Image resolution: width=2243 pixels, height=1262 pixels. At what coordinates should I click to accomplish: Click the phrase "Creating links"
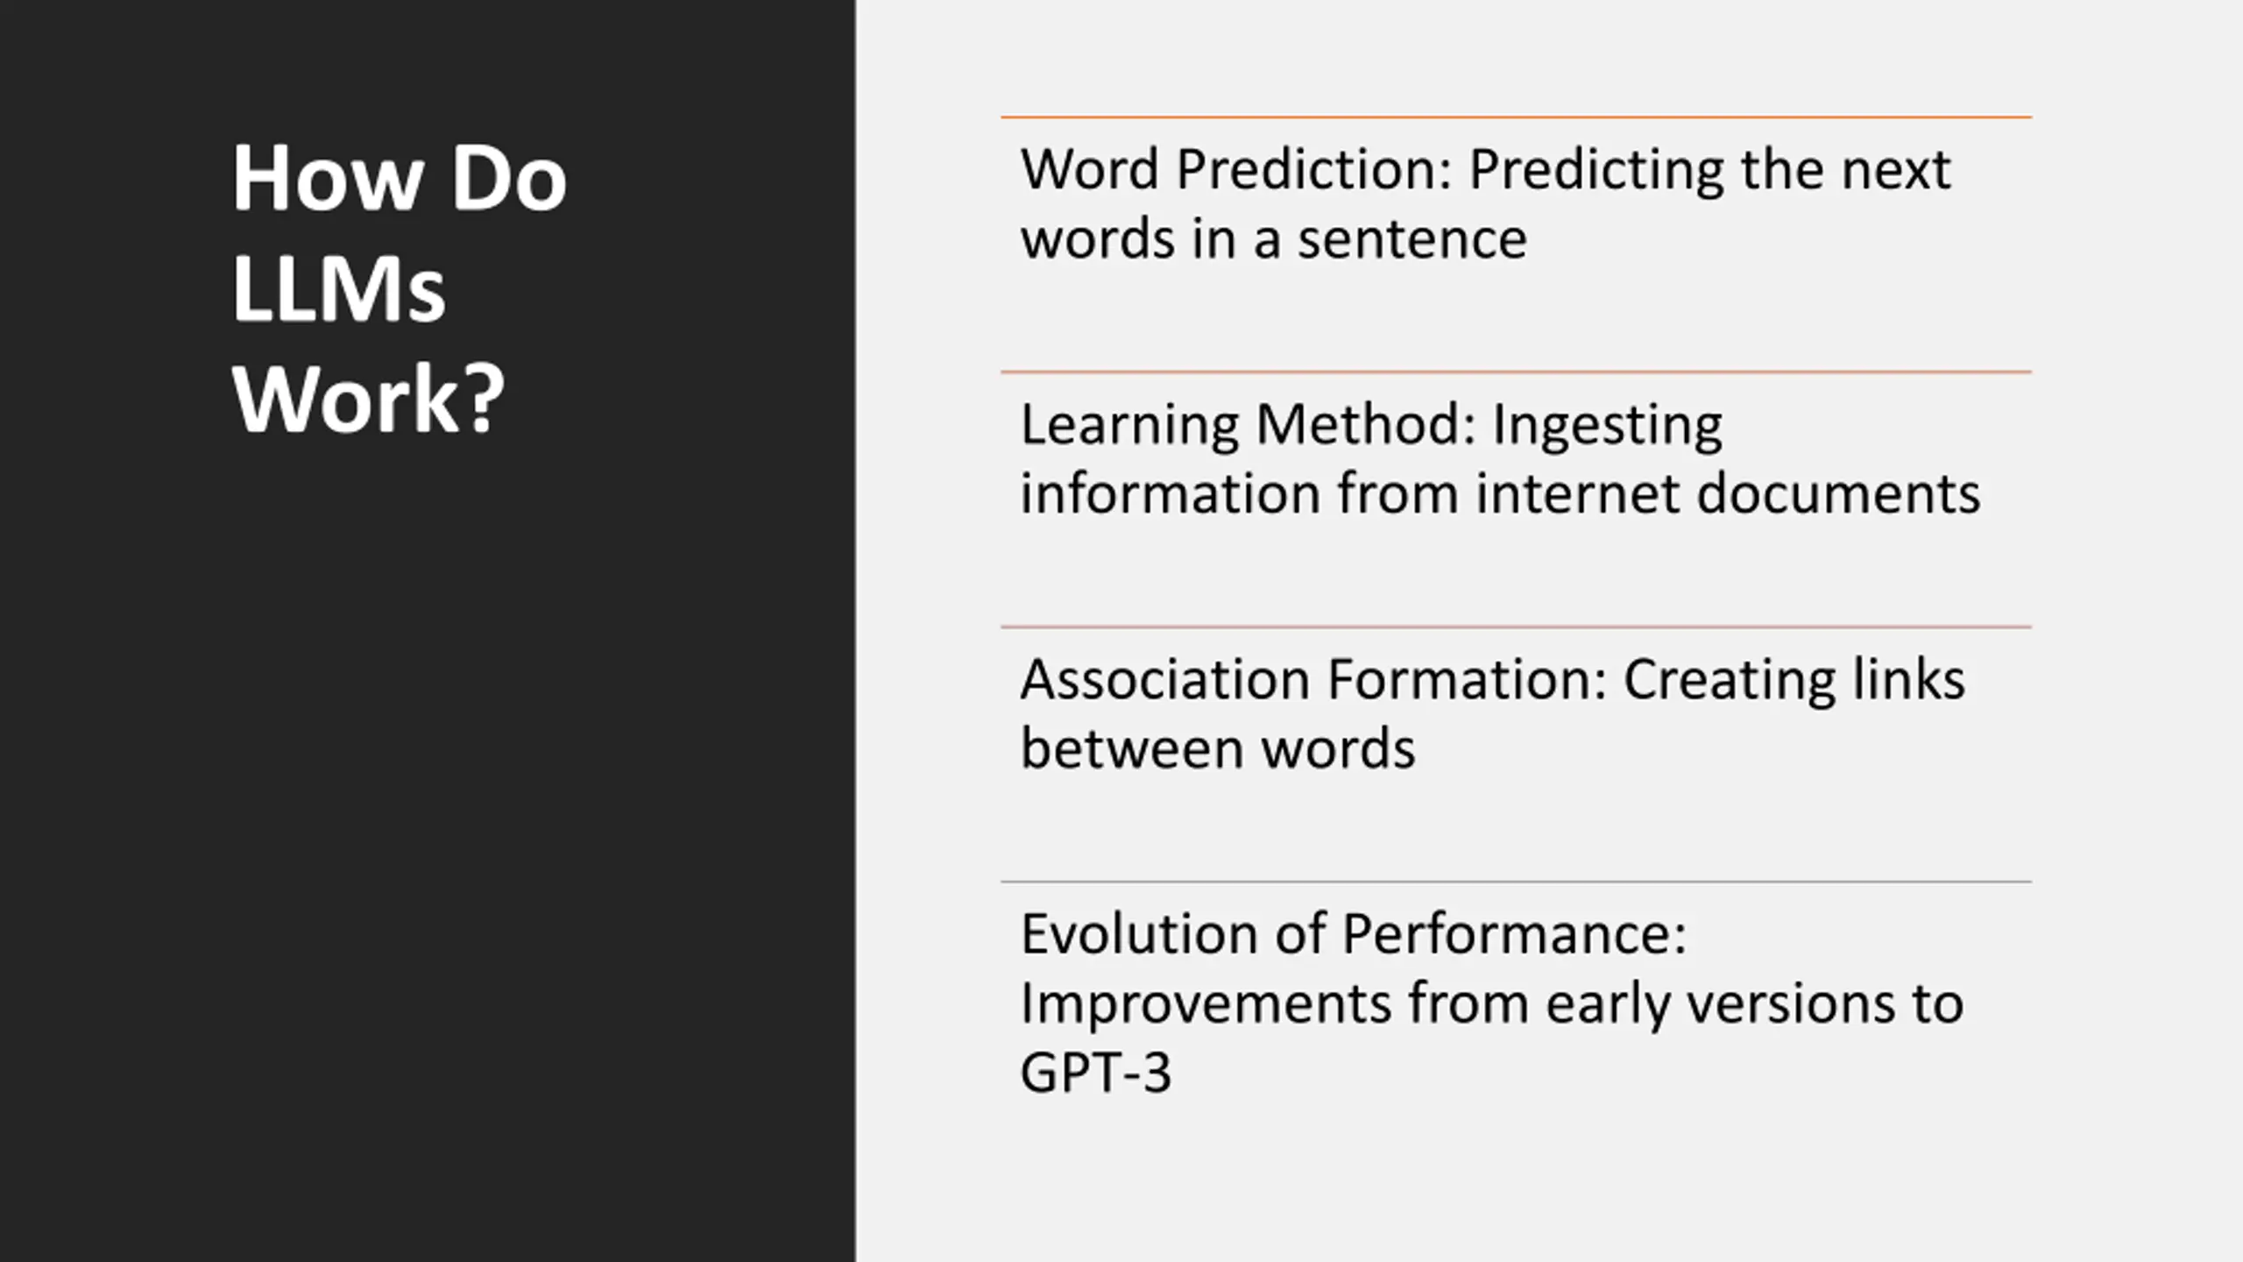pos(1794,682)
